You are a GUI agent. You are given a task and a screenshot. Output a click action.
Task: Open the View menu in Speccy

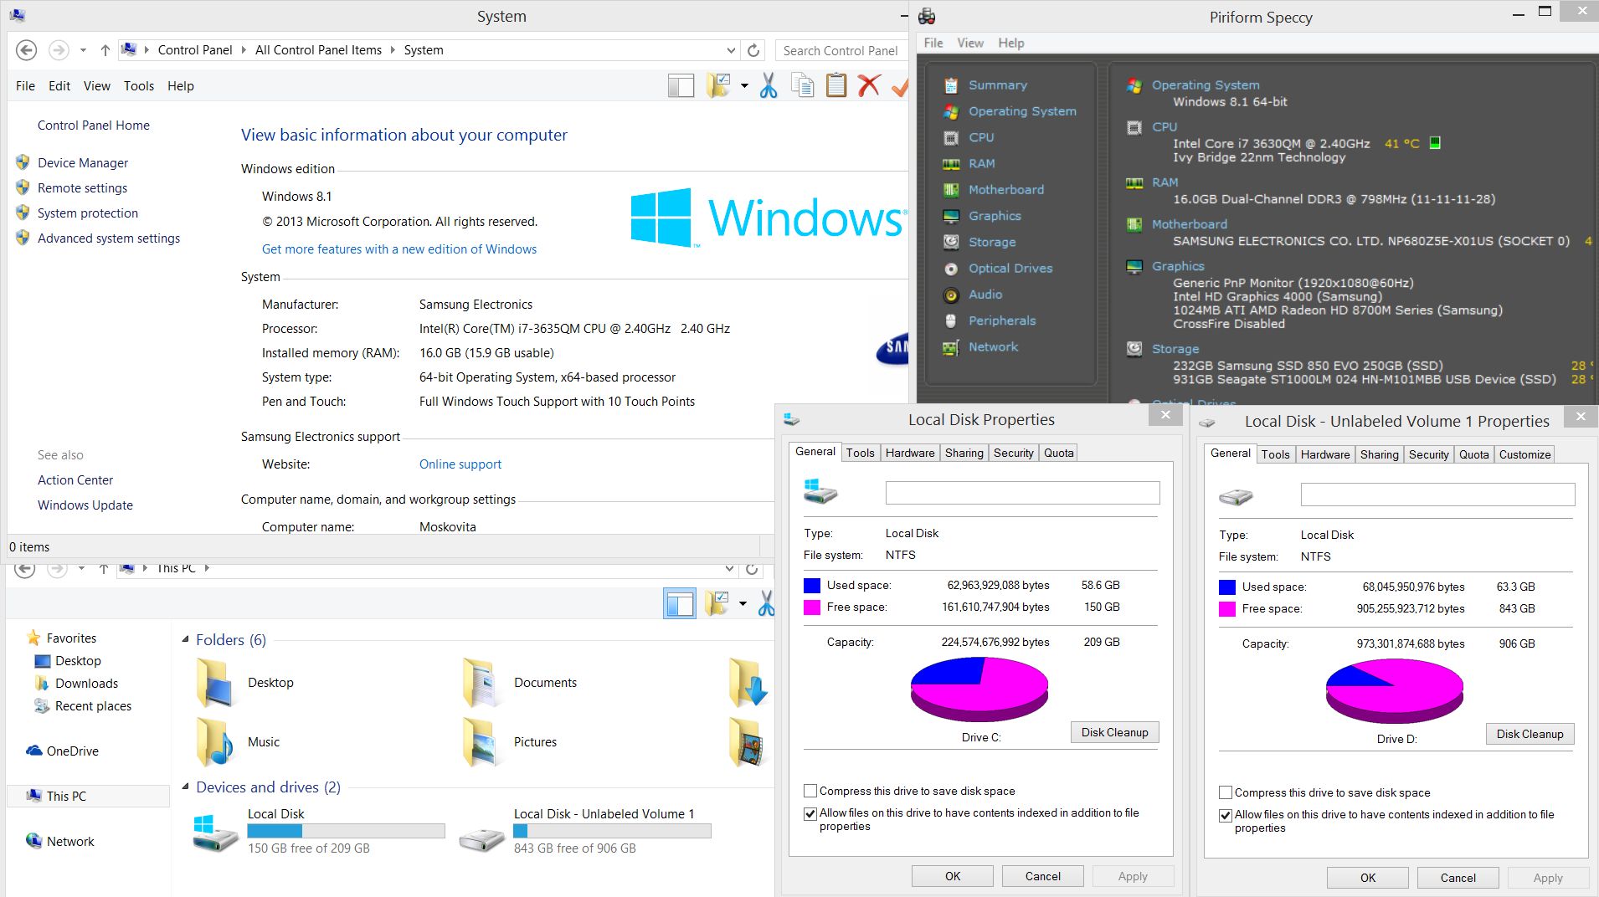coord(970,43)
